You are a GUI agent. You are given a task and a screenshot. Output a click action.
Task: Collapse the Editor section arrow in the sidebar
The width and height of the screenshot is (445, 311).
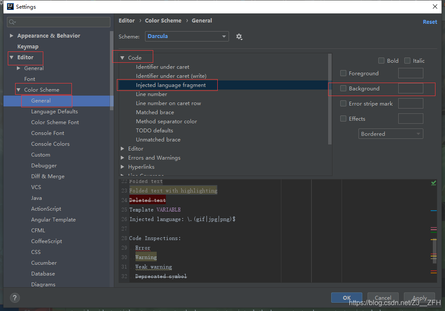(11, 57)
